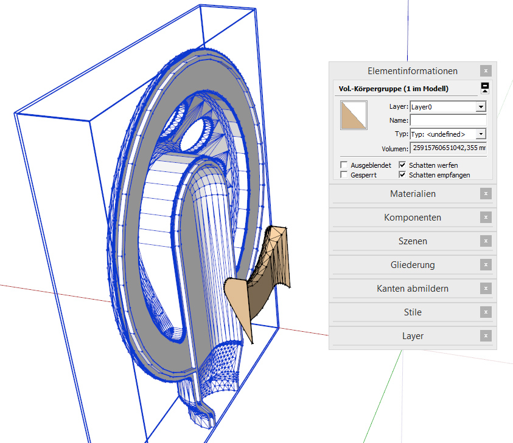The width and height of the screenshot is (513, 443).
Task: Check the Gesperrt checkbox
Action: point(344,175)
